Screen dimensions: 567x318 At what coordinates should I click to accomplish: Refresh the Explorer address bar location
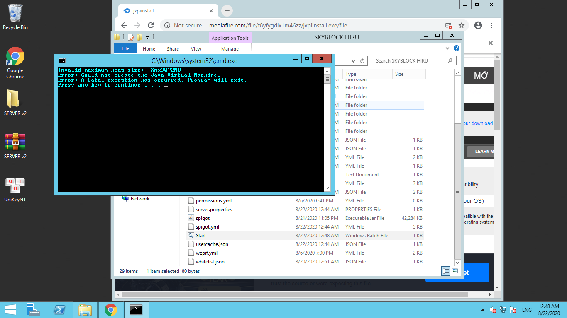362,61
